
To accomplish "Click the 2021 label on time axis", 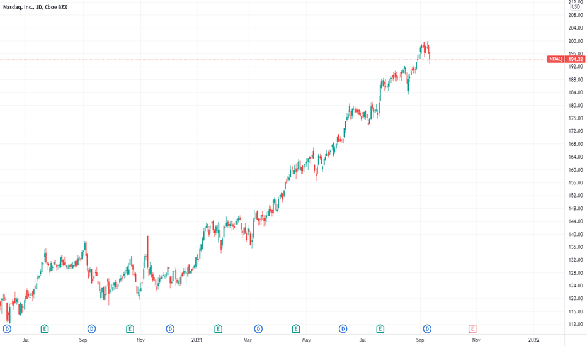I will click(197, 340).
